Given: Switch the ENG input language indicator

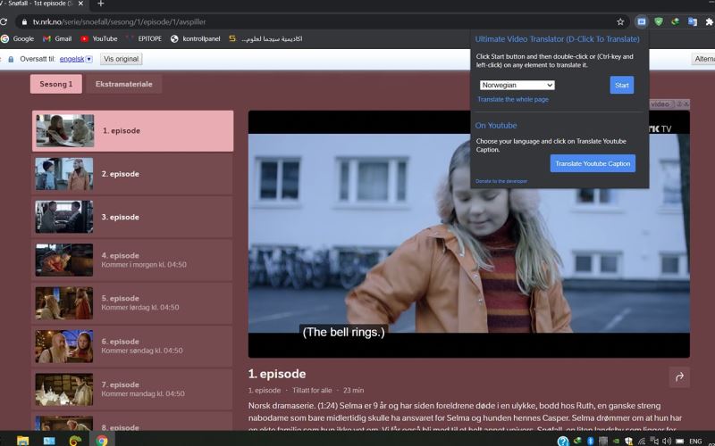Looking at the screenshot, I should pyautogui.click(x=695, y=441).
